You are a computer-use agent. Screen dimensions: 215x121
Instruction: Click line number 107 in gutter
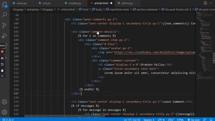coord(16,52)
